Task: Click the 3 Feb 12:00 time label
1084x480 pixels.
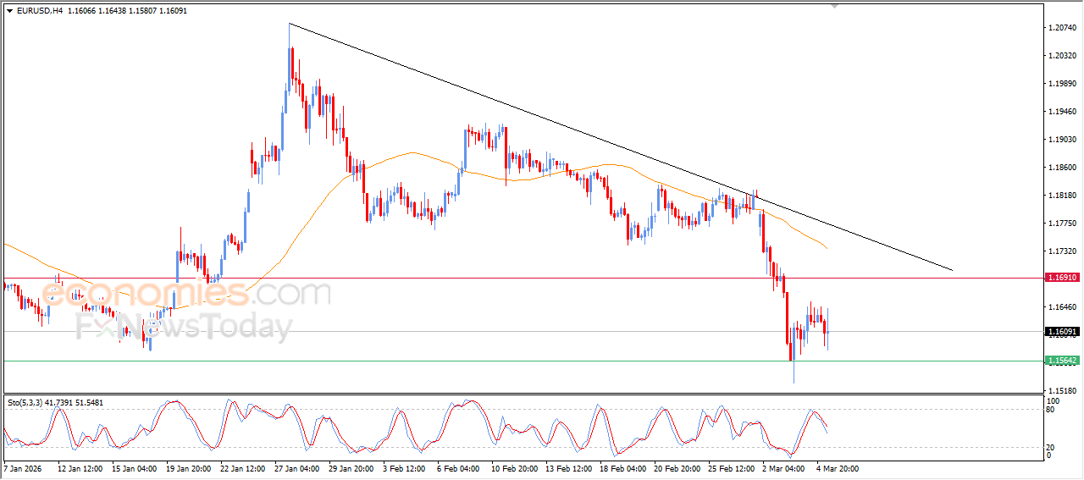Action: pos(404,468)
